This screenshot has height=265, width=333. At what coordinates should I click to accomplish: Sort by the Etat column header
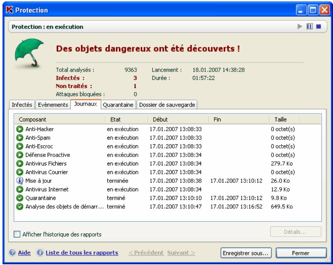click(x=127, y=120)
